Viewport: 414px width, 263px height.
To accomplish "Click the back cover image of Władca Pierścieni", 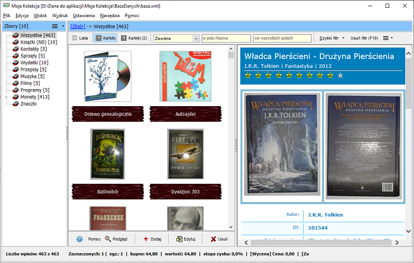I will point(364,147).
